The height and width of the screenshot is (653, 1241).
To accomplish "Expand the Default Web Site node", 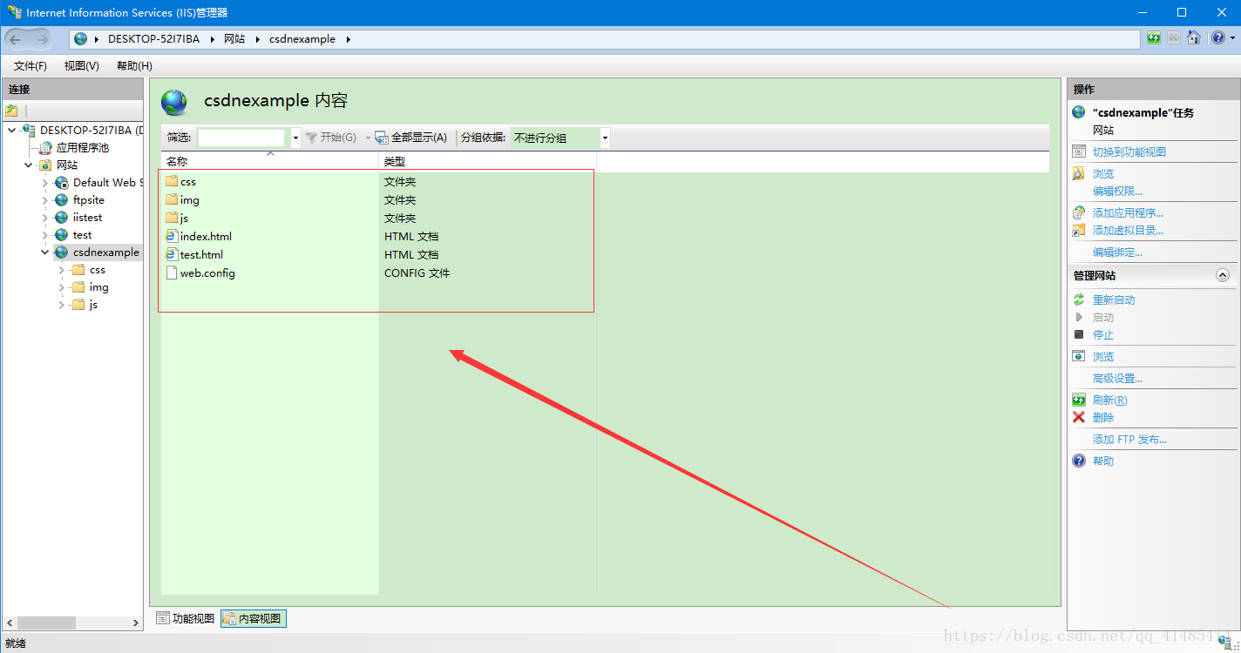I will [45, 183].
